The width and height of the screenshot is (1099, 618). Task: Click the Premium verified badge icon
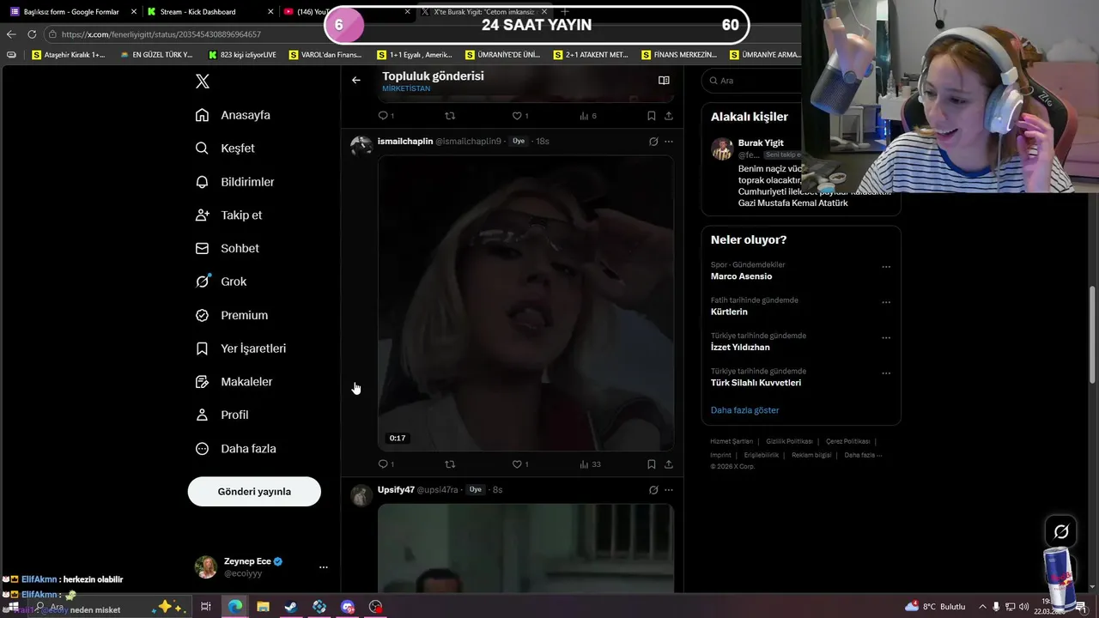click(x=202, y=315)
